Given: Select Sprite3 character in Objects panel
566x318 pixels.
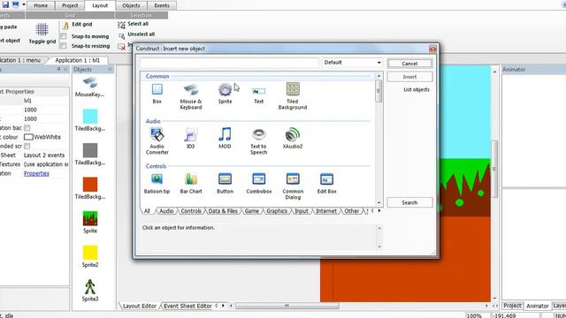Looking at the screenshot, I should [x=90, y=291].
